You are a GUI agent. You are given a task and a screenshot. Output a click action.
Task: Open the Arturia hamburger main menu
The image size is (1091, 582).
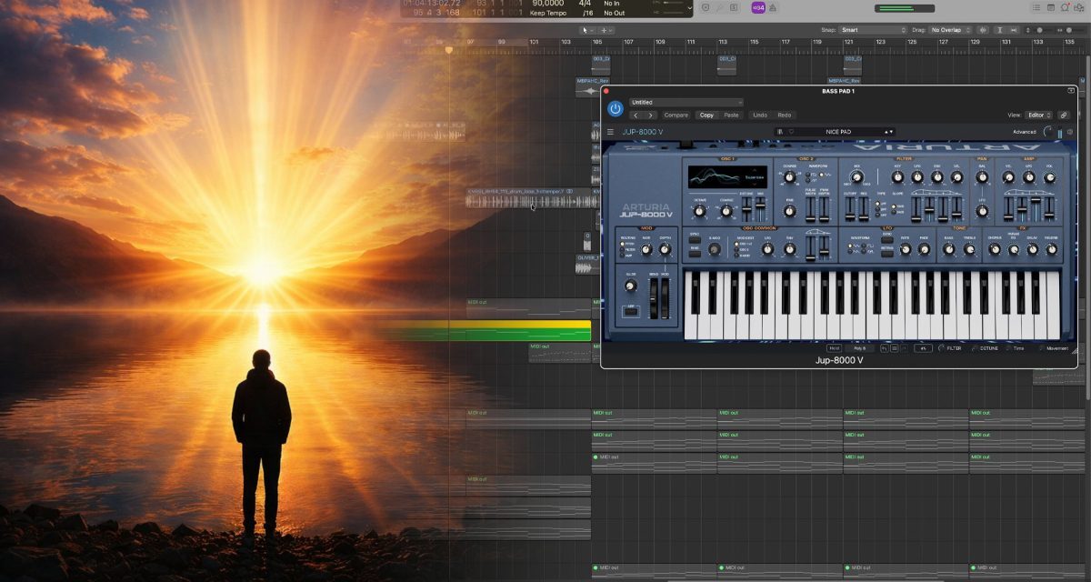(610, 132)
